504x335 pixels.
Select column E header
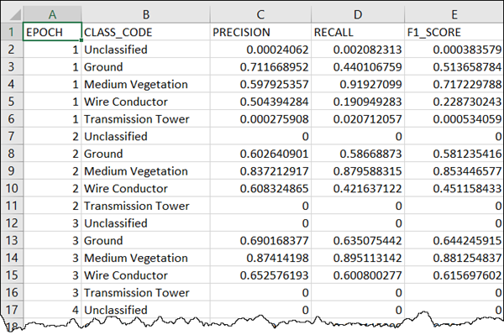coord(454,14)
